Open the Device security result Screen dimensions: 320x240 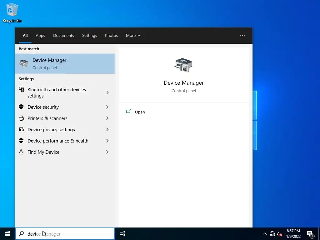(x=65, y=107)
